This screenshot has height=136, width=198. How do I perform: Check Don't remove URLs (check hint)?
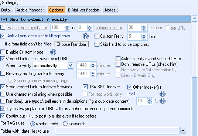pyautogui.click(x=118, y=64)
